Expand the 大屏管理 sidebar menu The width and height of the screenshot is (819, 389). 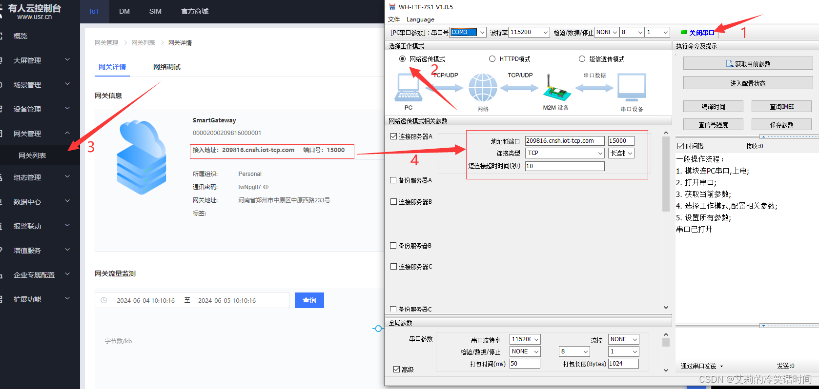40,60
